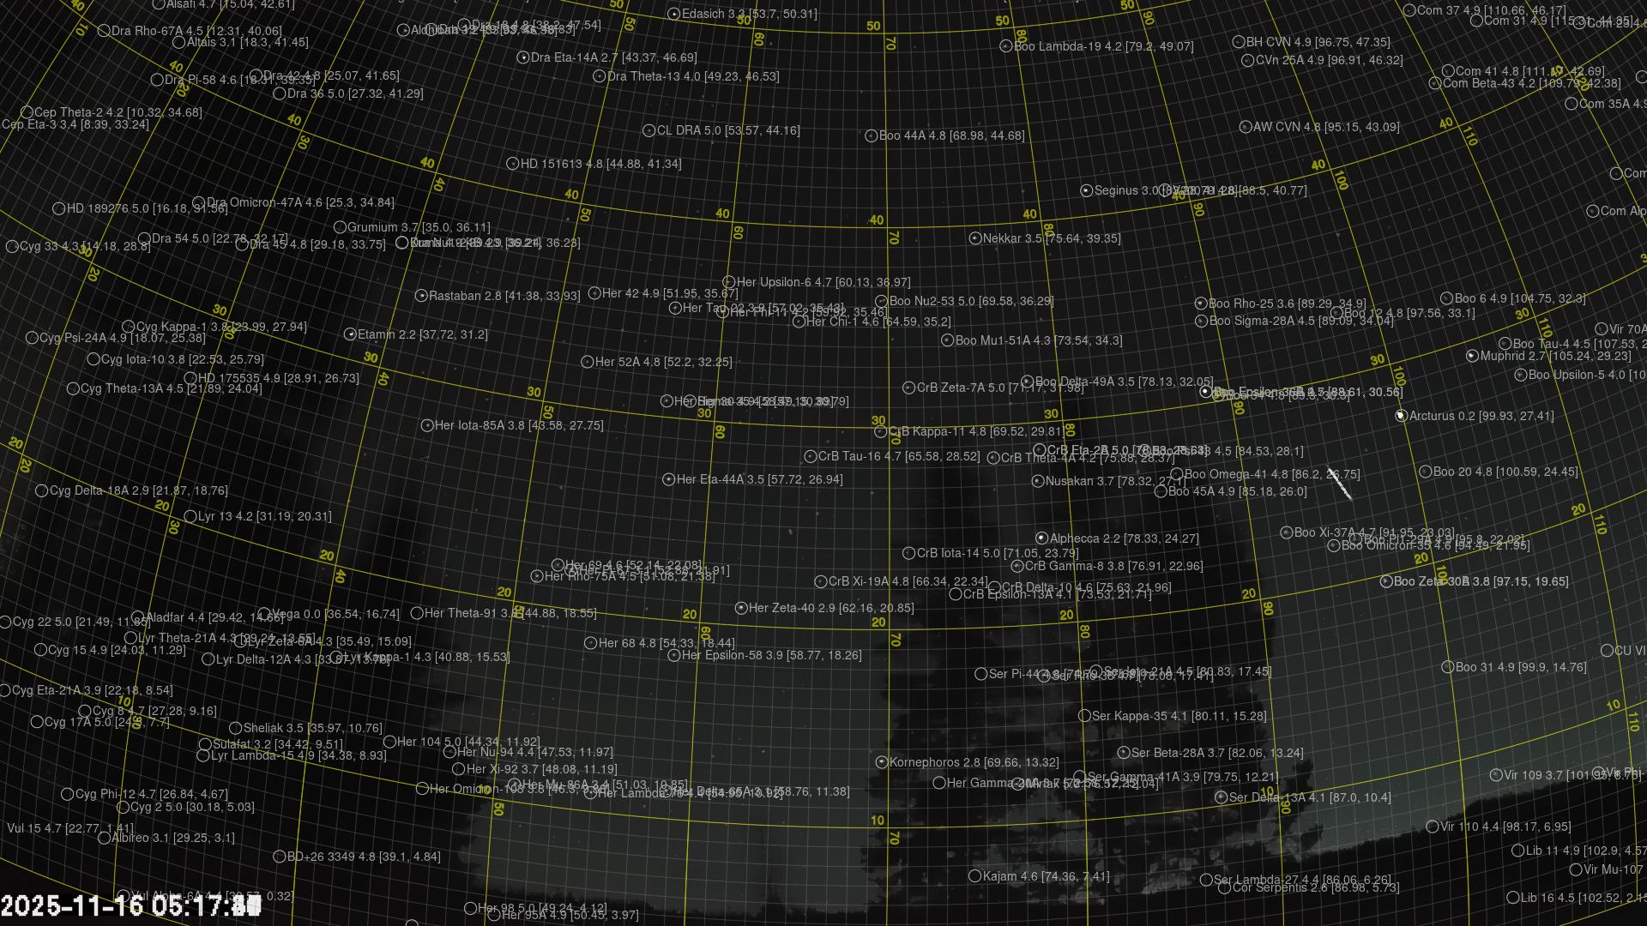Click the Muphrid star marker
The height and width of the screenshot is (926, 1647).
coord(1472,356)
